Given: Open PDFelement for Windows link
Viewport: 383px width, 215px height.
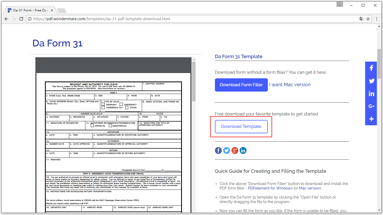Looking at the screenshot, I should coord(270,188).
